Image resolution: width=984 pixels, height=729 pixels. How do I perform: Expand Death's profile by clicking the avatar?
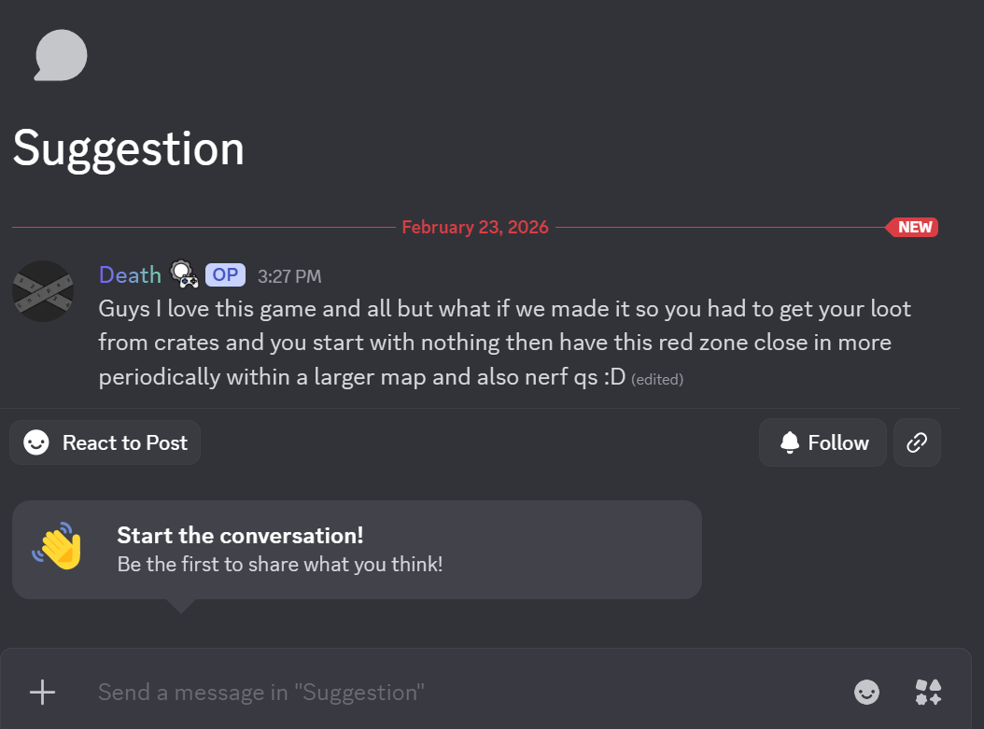42,290
